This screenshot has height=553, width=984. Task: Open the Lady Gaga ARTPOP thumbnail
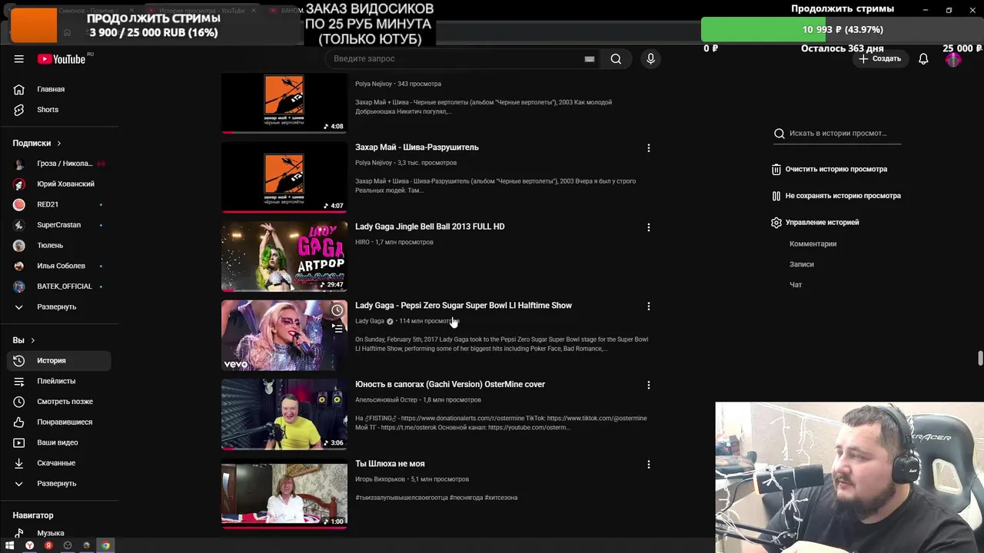pyautogui.click(x=284, y=257)
